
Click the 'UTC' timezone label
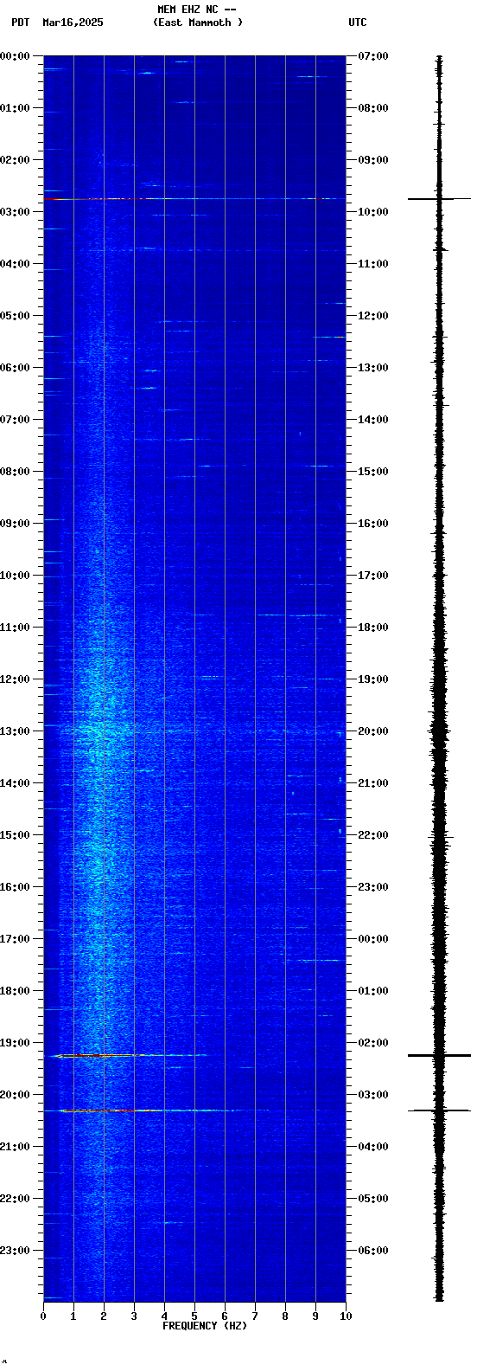358,23
